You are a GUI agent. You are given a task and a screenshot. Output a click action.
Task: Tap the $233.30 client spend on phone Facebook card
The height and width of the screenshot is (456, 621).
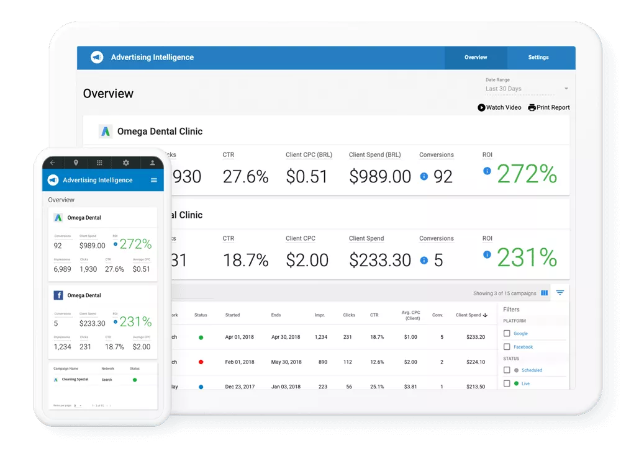[x=93, y=323]
